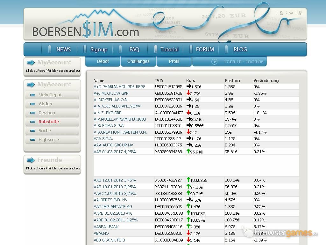Open the Tutorial navigation item
The height and width of the screenshot is (245, 326).
click(169, 49)
